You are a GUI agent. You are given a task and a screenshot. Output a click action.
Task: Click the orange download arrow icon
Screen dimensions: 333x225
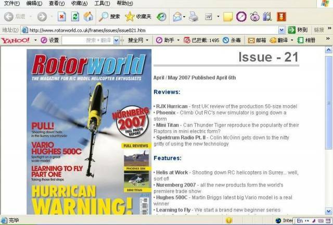[281, 17]
